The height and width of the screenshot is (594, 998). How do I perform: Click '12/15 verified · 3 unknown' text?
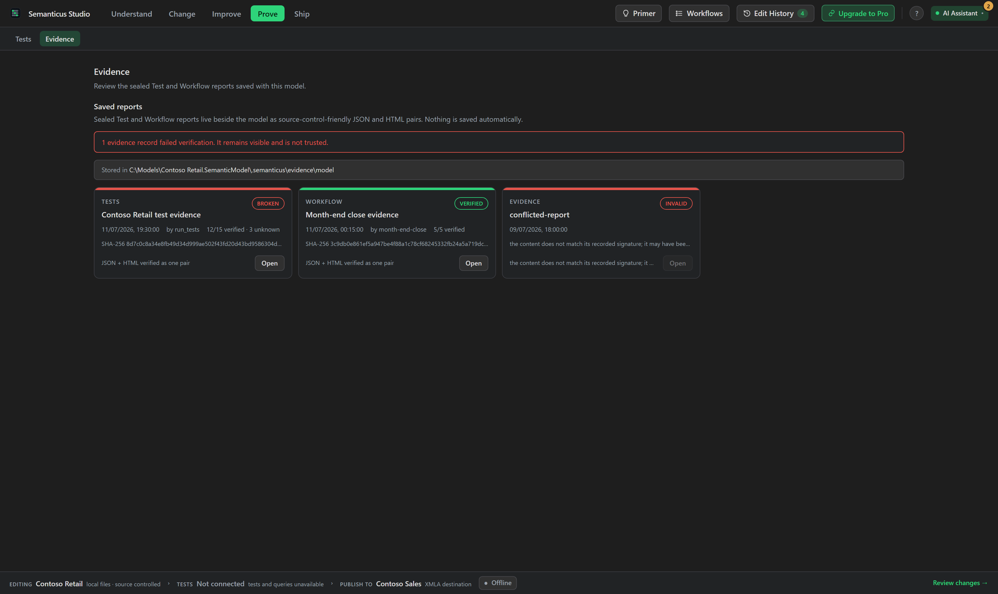tap(243, 229)
